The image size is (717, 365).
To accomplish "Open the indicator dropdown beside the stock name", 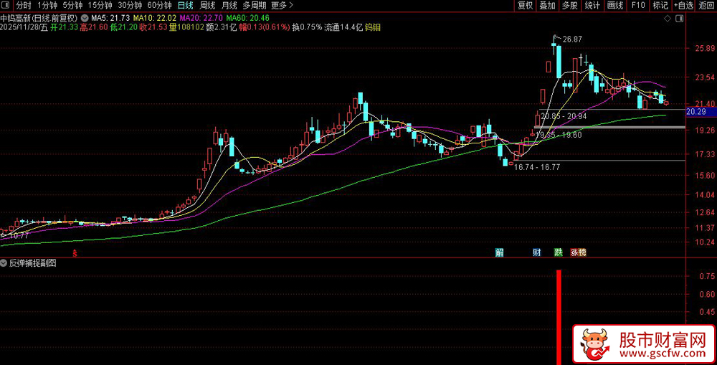I will pos(85,18).
